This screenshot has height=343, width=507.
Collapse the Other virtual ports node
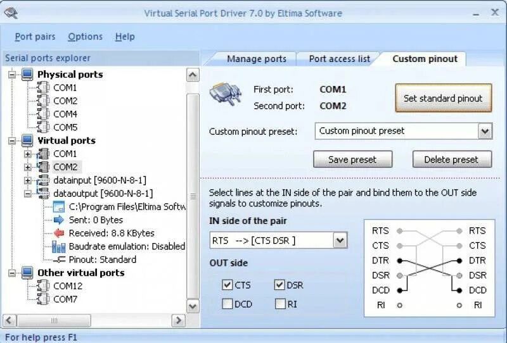click(x=12, y=273)
